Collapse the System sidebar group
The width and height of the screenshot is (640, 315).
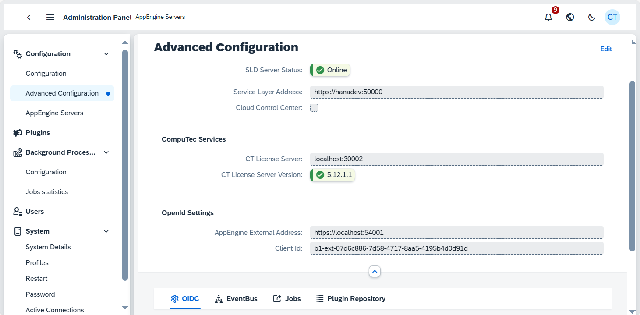tap(106, 231)
